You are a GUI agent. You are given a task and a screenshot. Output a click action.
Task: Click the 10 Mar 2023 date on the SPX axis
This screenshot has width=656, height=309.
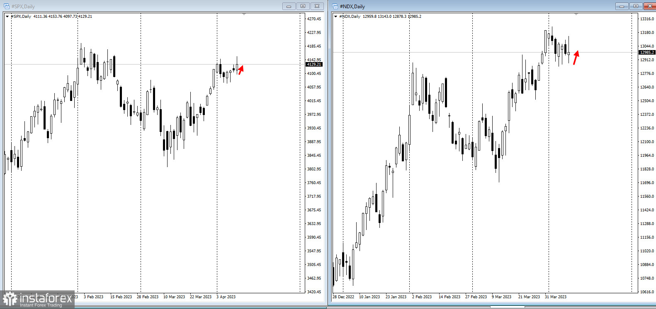pyautogui.click(x=174, y=297)
